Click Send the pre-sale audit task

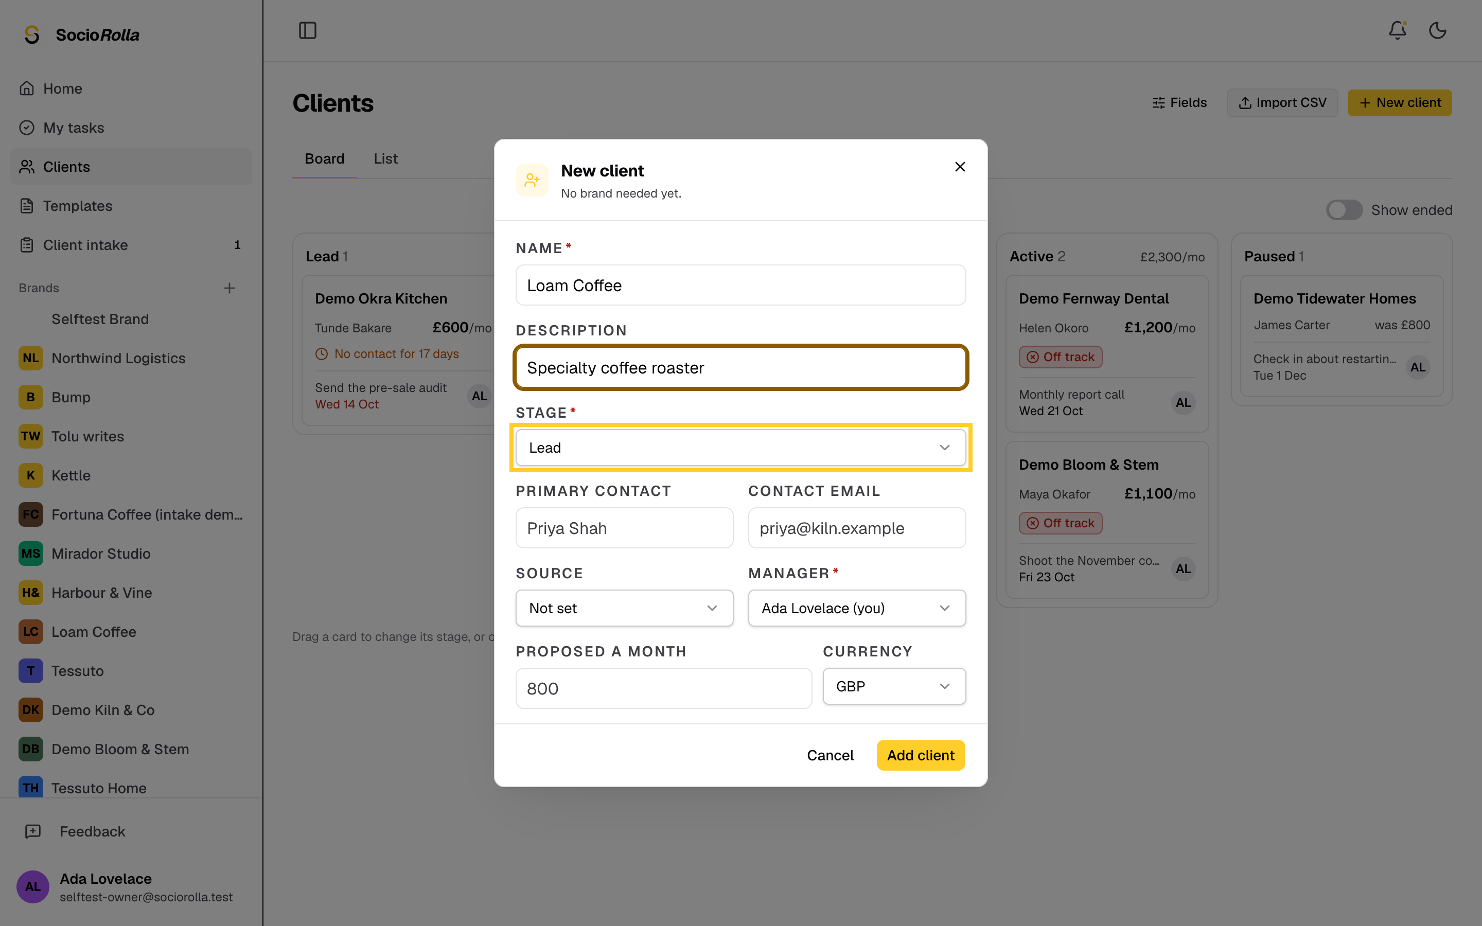tap(380, 388)
